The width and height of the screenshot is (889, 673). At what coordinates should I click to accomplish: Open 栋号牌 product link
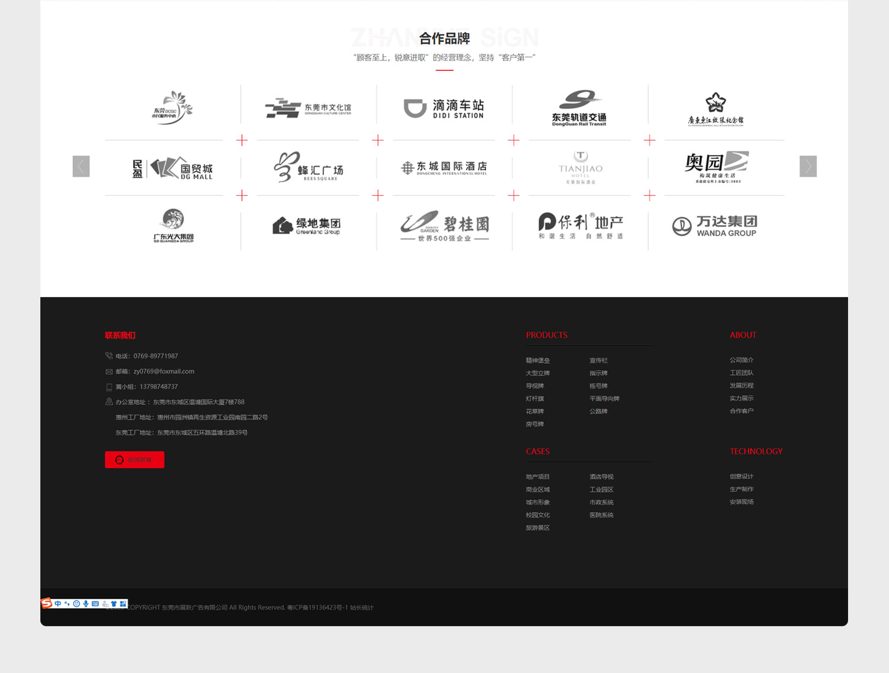click(598, 386)
